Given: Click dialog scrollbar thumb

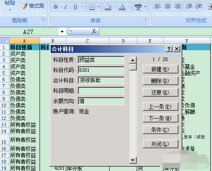Looking at the screenshot, I should pyautogui.click(x=133, y=67).
